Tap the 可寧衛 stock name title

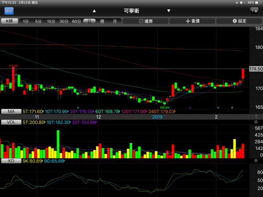[x=131, y=11]
